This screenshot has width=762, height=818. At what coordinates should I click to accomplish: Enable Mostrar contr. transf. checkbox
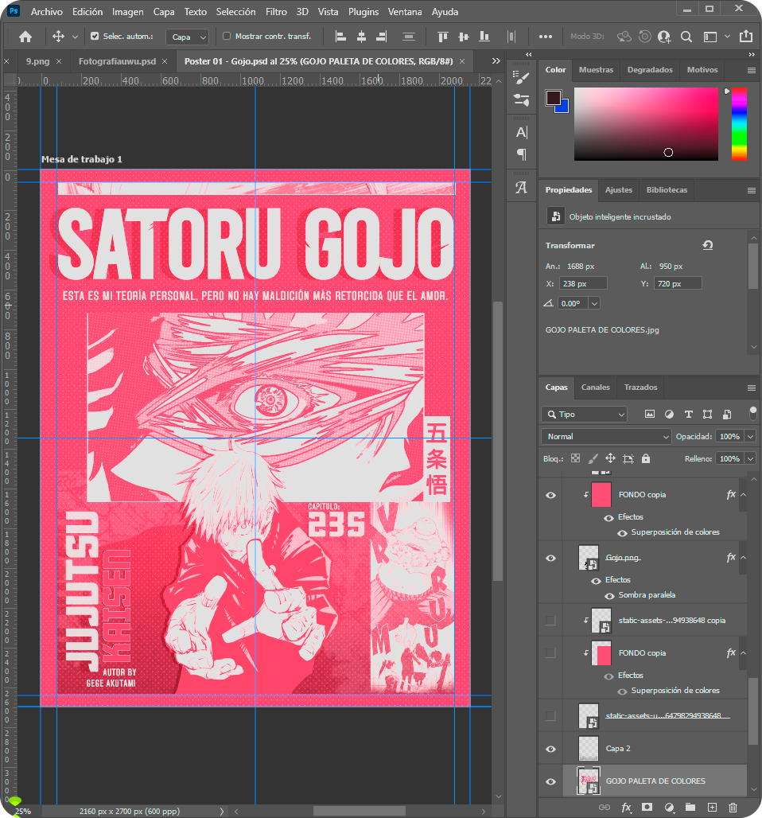[227, 37]
